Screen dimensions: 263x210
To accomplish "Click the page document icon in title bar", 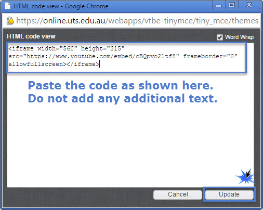I will [7, 6].
